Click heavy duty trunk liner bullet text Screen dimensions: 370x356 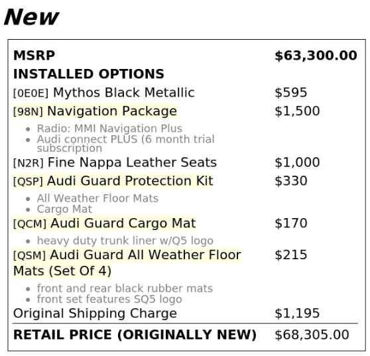coord(125,241)
